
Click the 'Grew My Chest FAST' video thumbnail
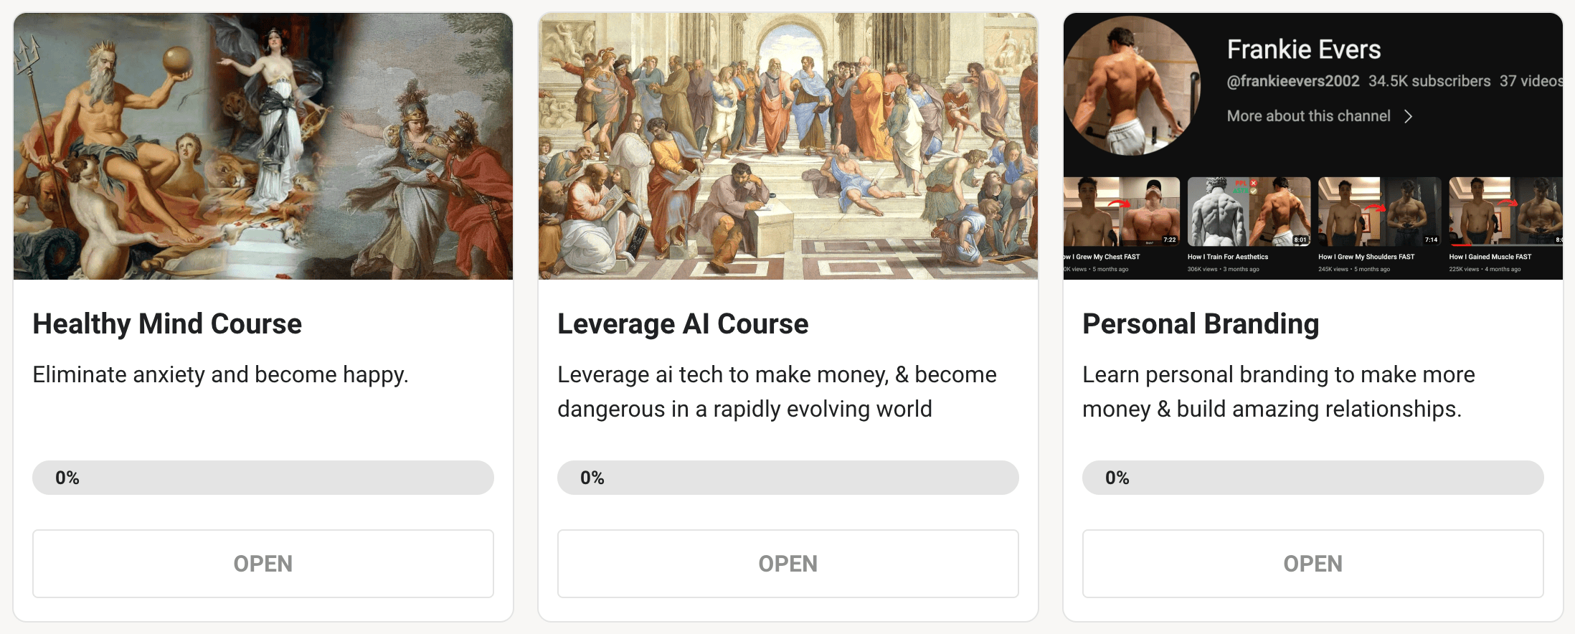[x=1121, y=212]
